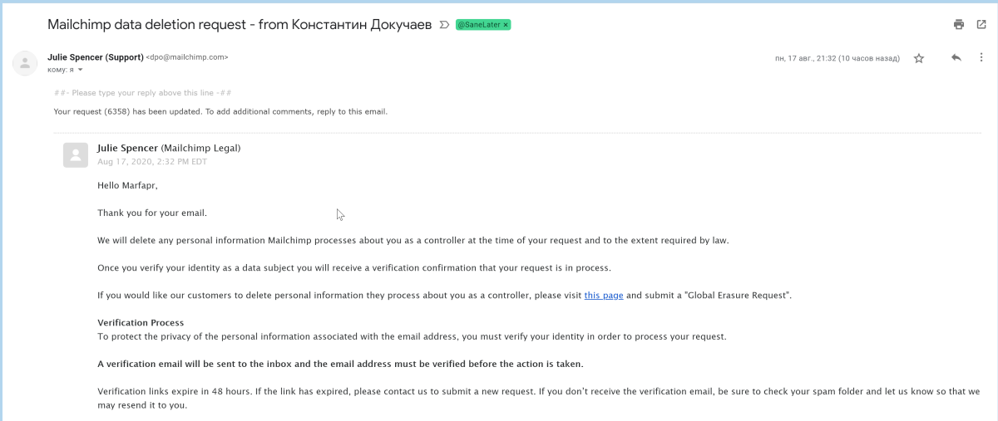Remove the @SaneLater label via its x
This screenshot has height=421, width=998.
(x=506, y=25)
